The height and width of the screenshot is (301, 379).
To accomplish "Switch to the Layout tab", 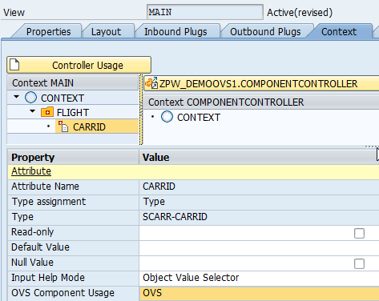I will [x=106, y=32].
